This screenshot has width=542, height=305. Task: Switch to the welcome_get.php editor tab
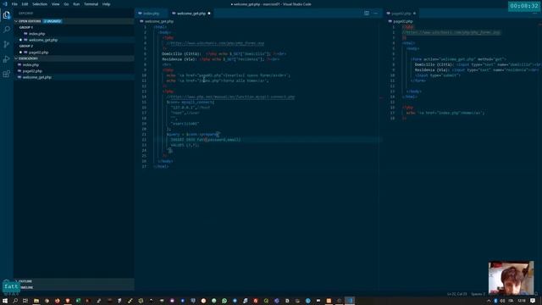[191, 14]
